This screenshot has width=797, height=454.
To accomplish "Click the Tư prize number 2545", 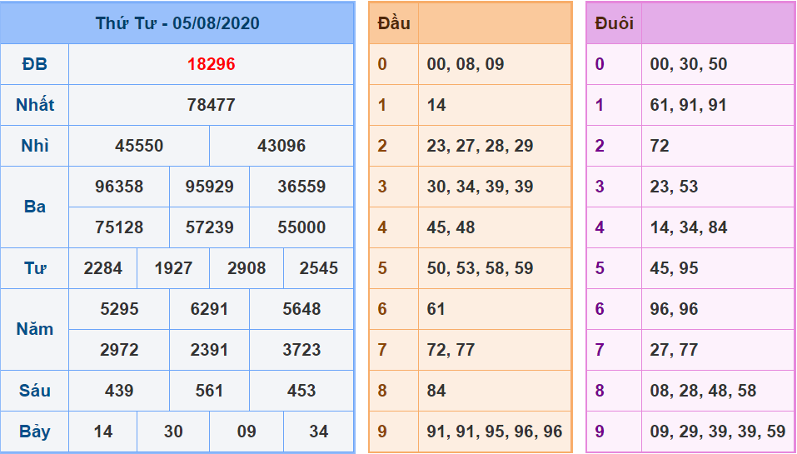I will 319,268.
